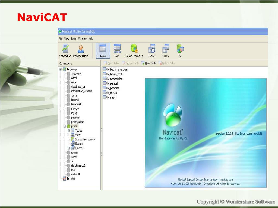Open the View menu in menu bar
This screenshot has width=278, height=208.
click(67, 38)
